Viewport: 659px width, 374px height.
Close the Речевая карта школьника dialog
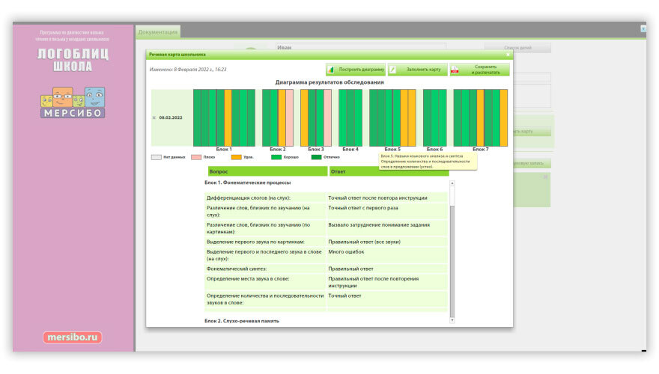click(x=507, y=55)
